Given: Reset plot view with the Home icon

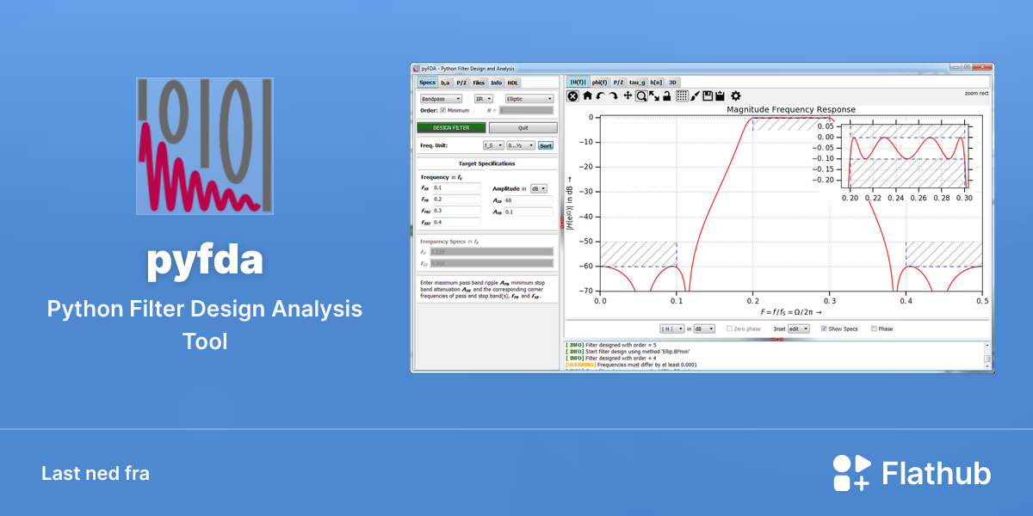Looking at the screenshot, I should [x=588, y=96].
